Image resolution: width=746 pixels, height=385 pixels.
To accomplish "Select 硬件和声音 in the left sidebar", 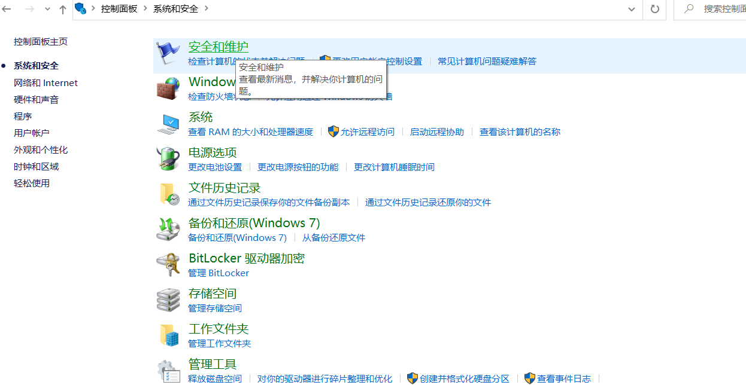I will pyautogui.click(x=36, y=100).
